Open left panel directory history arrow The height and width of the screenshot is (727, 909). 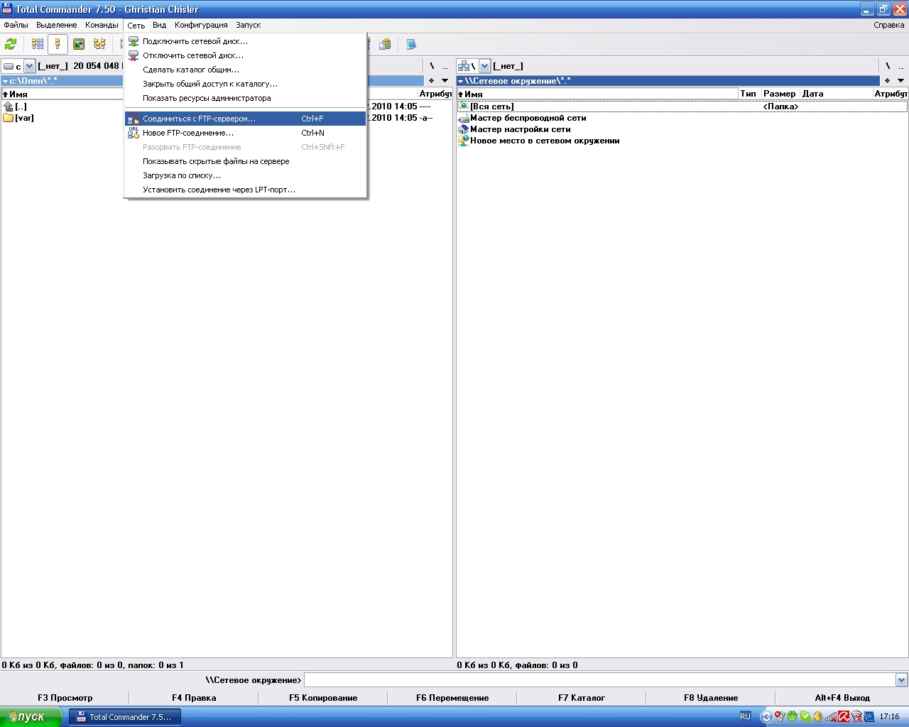(x=445, y=80)
